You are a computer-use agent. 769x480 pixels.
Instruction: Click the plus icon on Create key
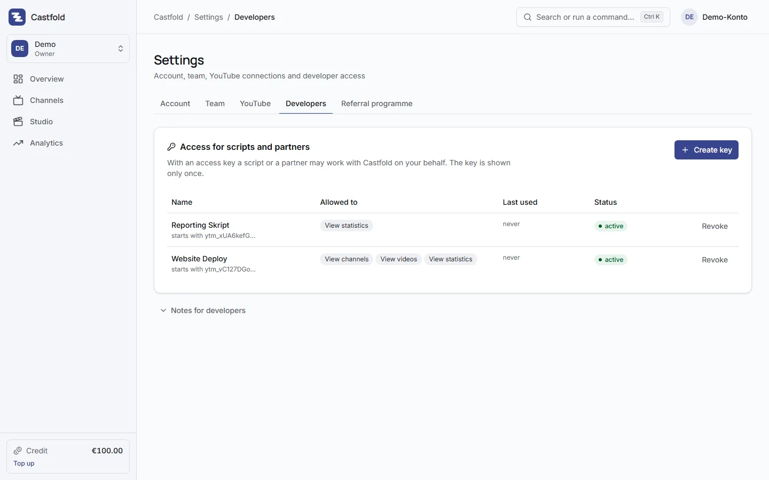pyautogui.click(x=685, y=150)
